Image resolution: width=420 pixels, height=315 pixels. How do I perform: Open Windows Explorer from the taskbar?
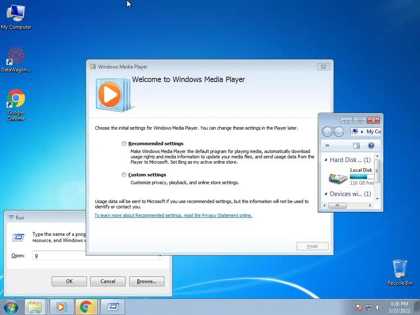click(x=35, y=307)
